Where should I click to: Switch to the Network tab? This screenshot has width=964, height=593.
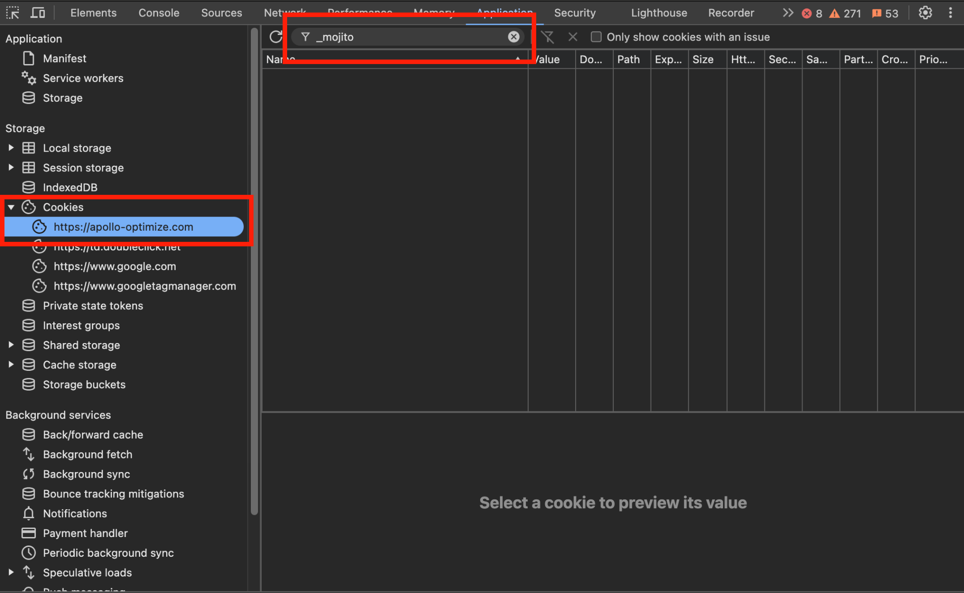coord(285,13)
